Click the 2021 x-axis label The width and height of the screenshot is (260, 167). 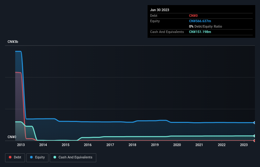[x=199, y=145]
